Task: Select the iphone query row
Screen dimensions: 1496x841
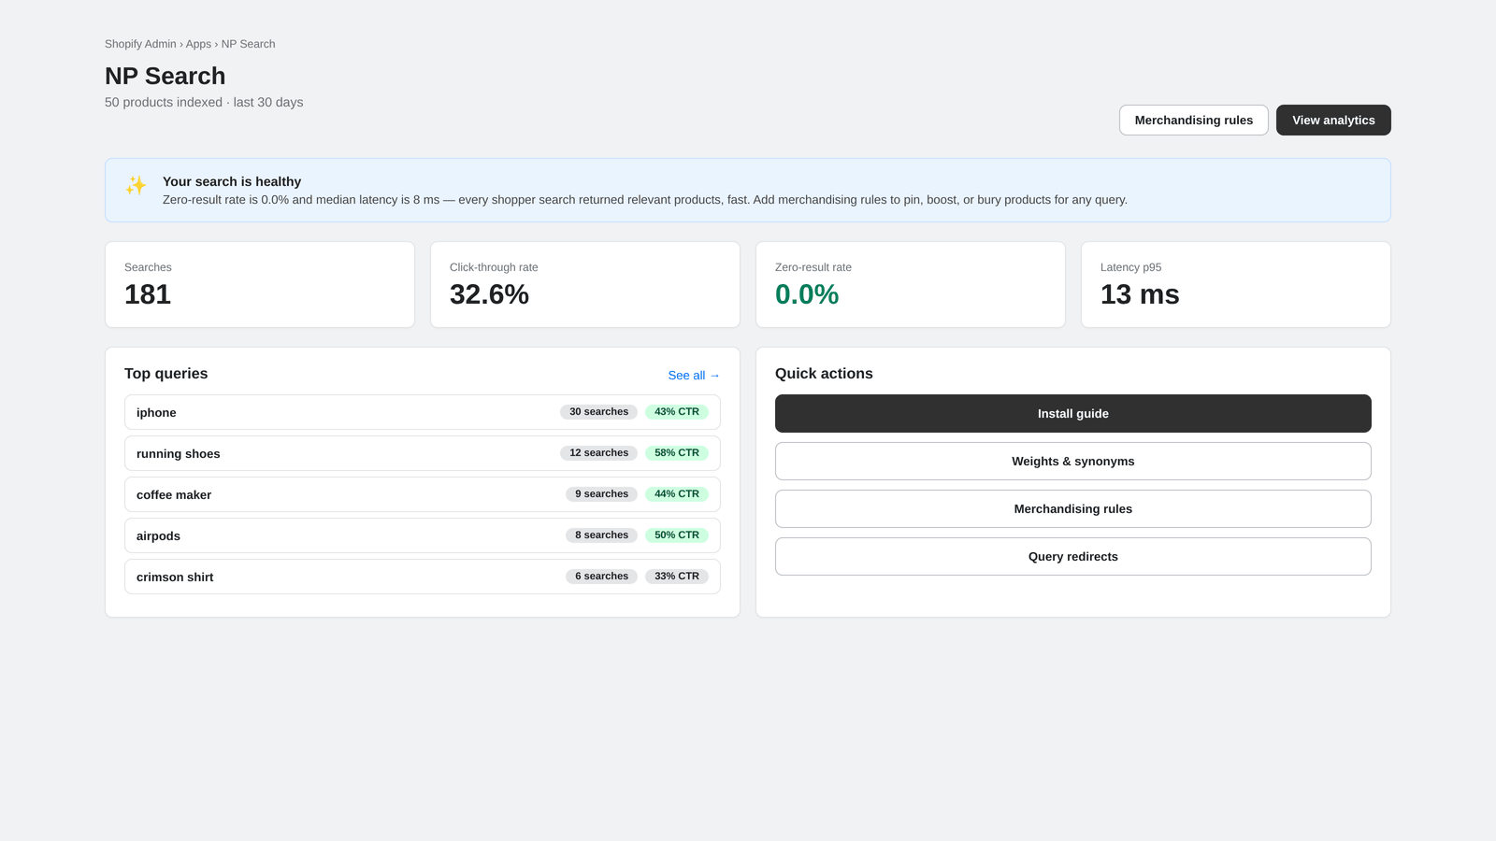Action: pyautogui.click(x=423, y=412)
